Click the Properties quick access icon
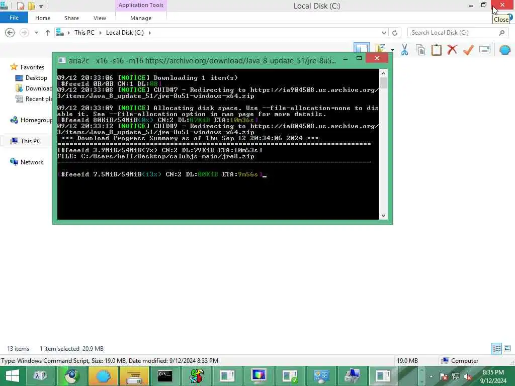 pos(21,6)
